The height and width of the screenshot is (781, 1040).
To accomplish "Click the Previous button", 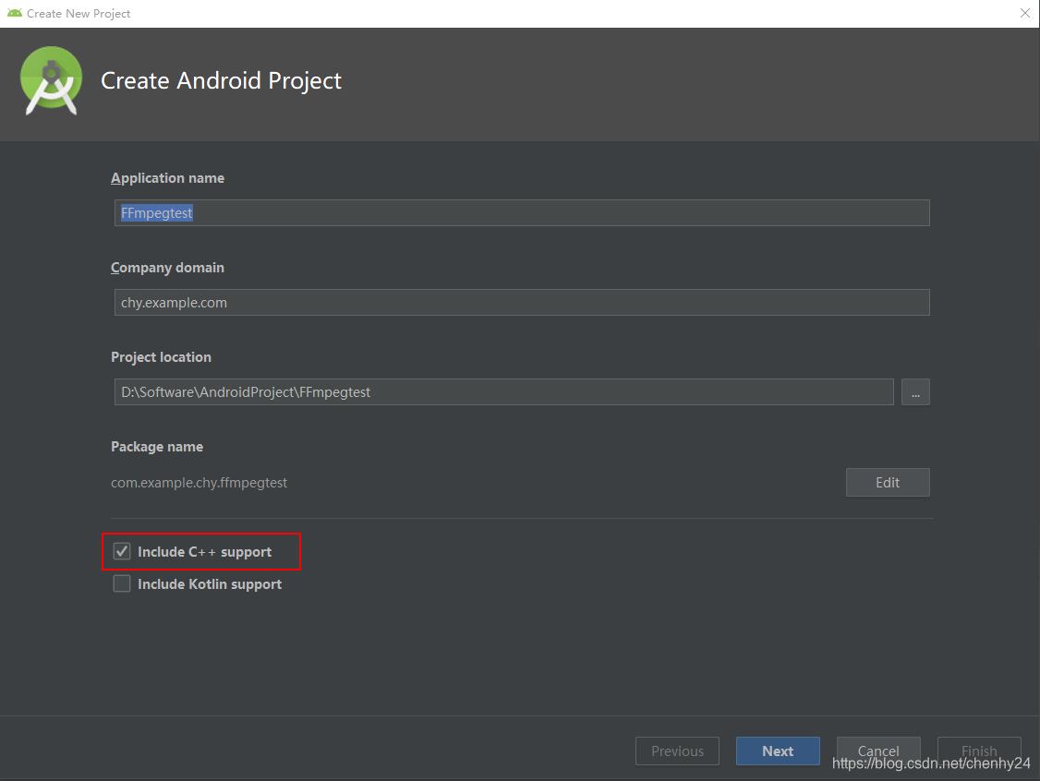I will tap(677, 751).
